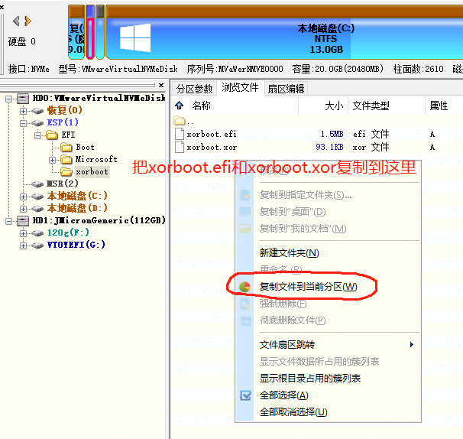Choose 全部选择(A) in the context menu
This screenshot has height=439, width=463.
click(x=283, y=395)
